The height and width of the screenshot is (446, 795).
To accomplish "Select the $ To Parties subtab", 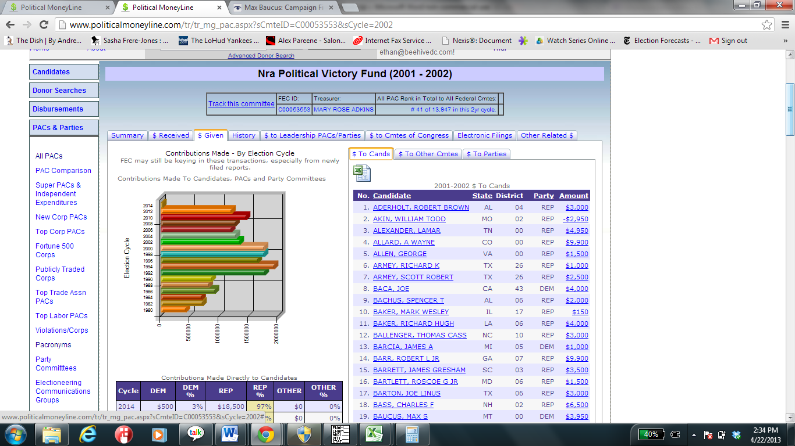I will [487, 154].
